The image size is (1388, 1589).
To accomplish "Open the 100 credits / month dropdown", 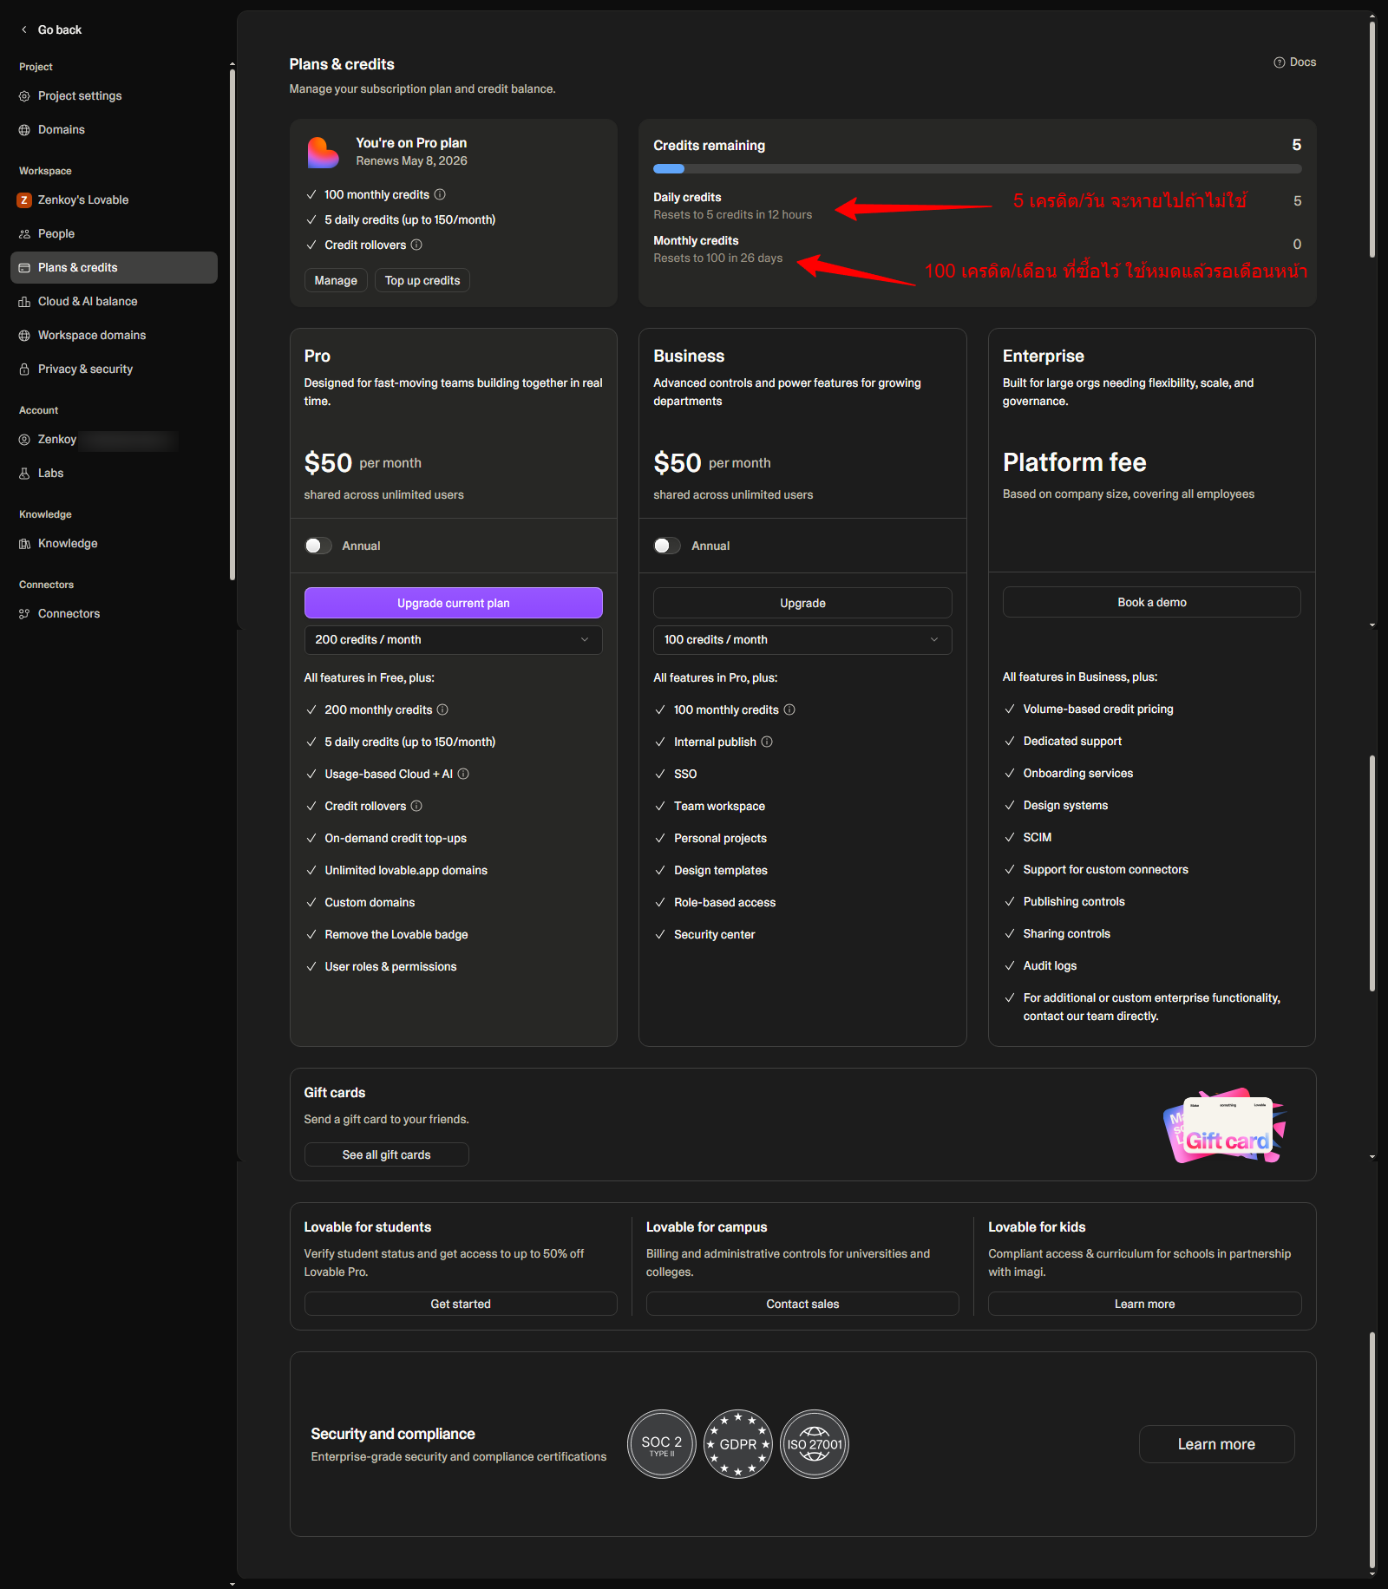I will 802,640.
